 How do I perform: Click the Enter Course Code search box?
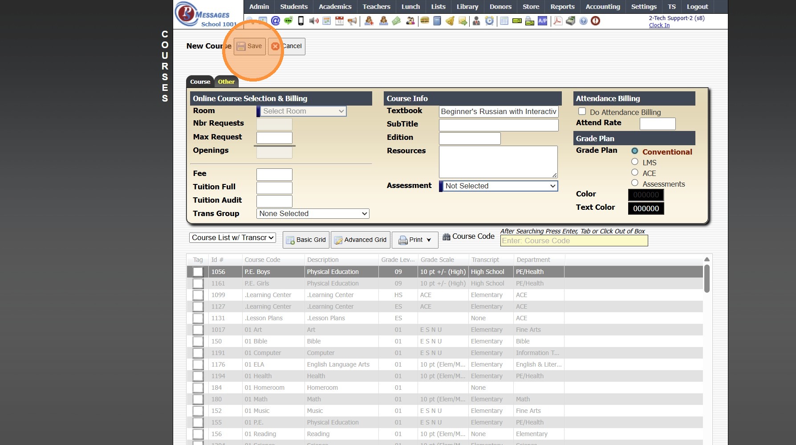[x=574, y=241]
